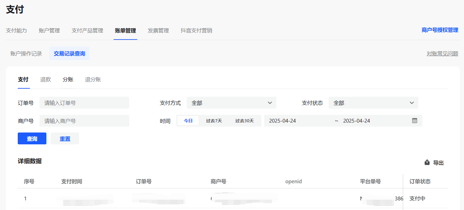The width and height of the screenshot is (464, 210).
Task: Open the 发票管理 tab
Action: [x=158, y=30]
